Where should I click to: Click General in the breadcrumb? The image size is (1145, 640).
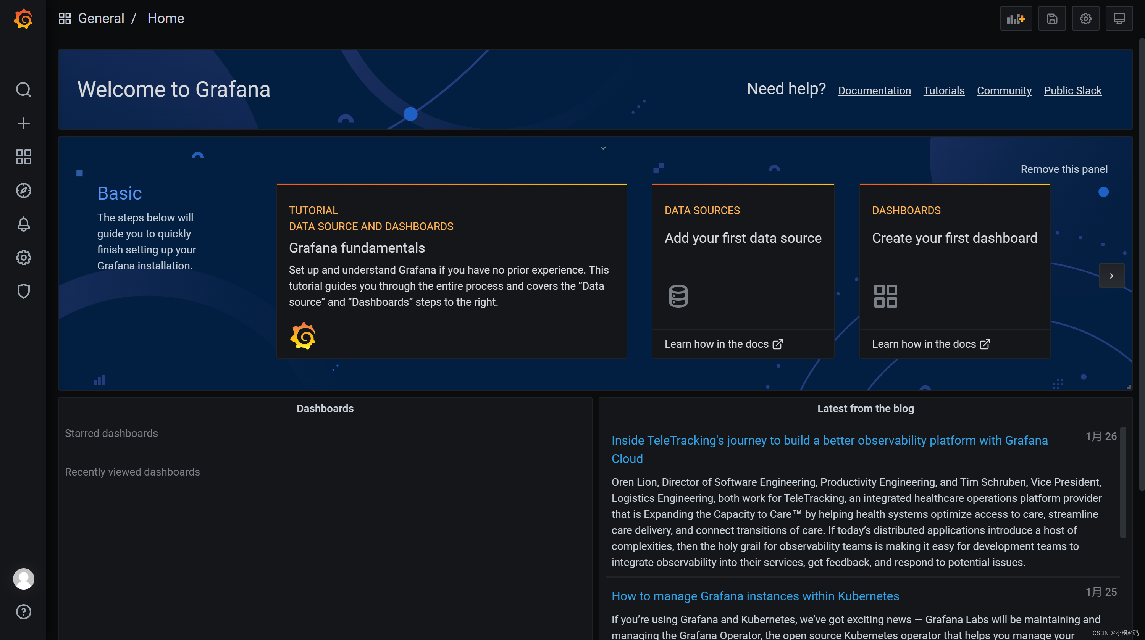click(101, 18)
